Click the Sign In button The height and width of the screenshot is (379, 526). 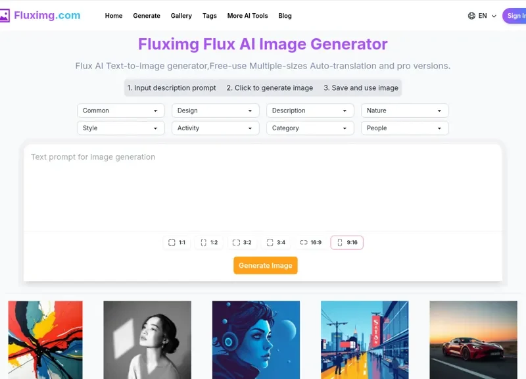point(514,16)
